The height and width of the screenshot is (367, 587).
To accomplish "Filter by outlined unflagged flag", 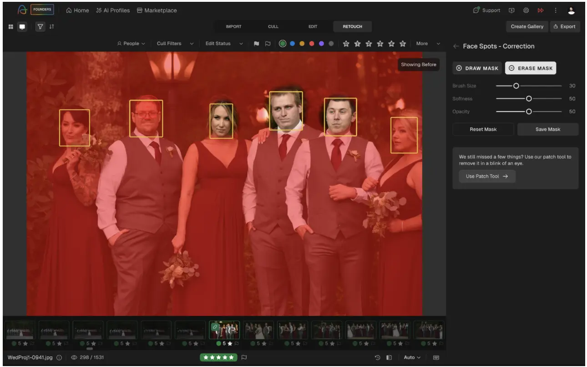I will point(268,44).
